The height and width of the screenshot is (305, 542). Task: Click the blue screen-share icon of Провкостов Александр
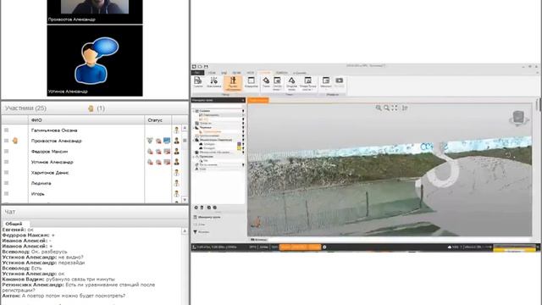tap(167, 141)
